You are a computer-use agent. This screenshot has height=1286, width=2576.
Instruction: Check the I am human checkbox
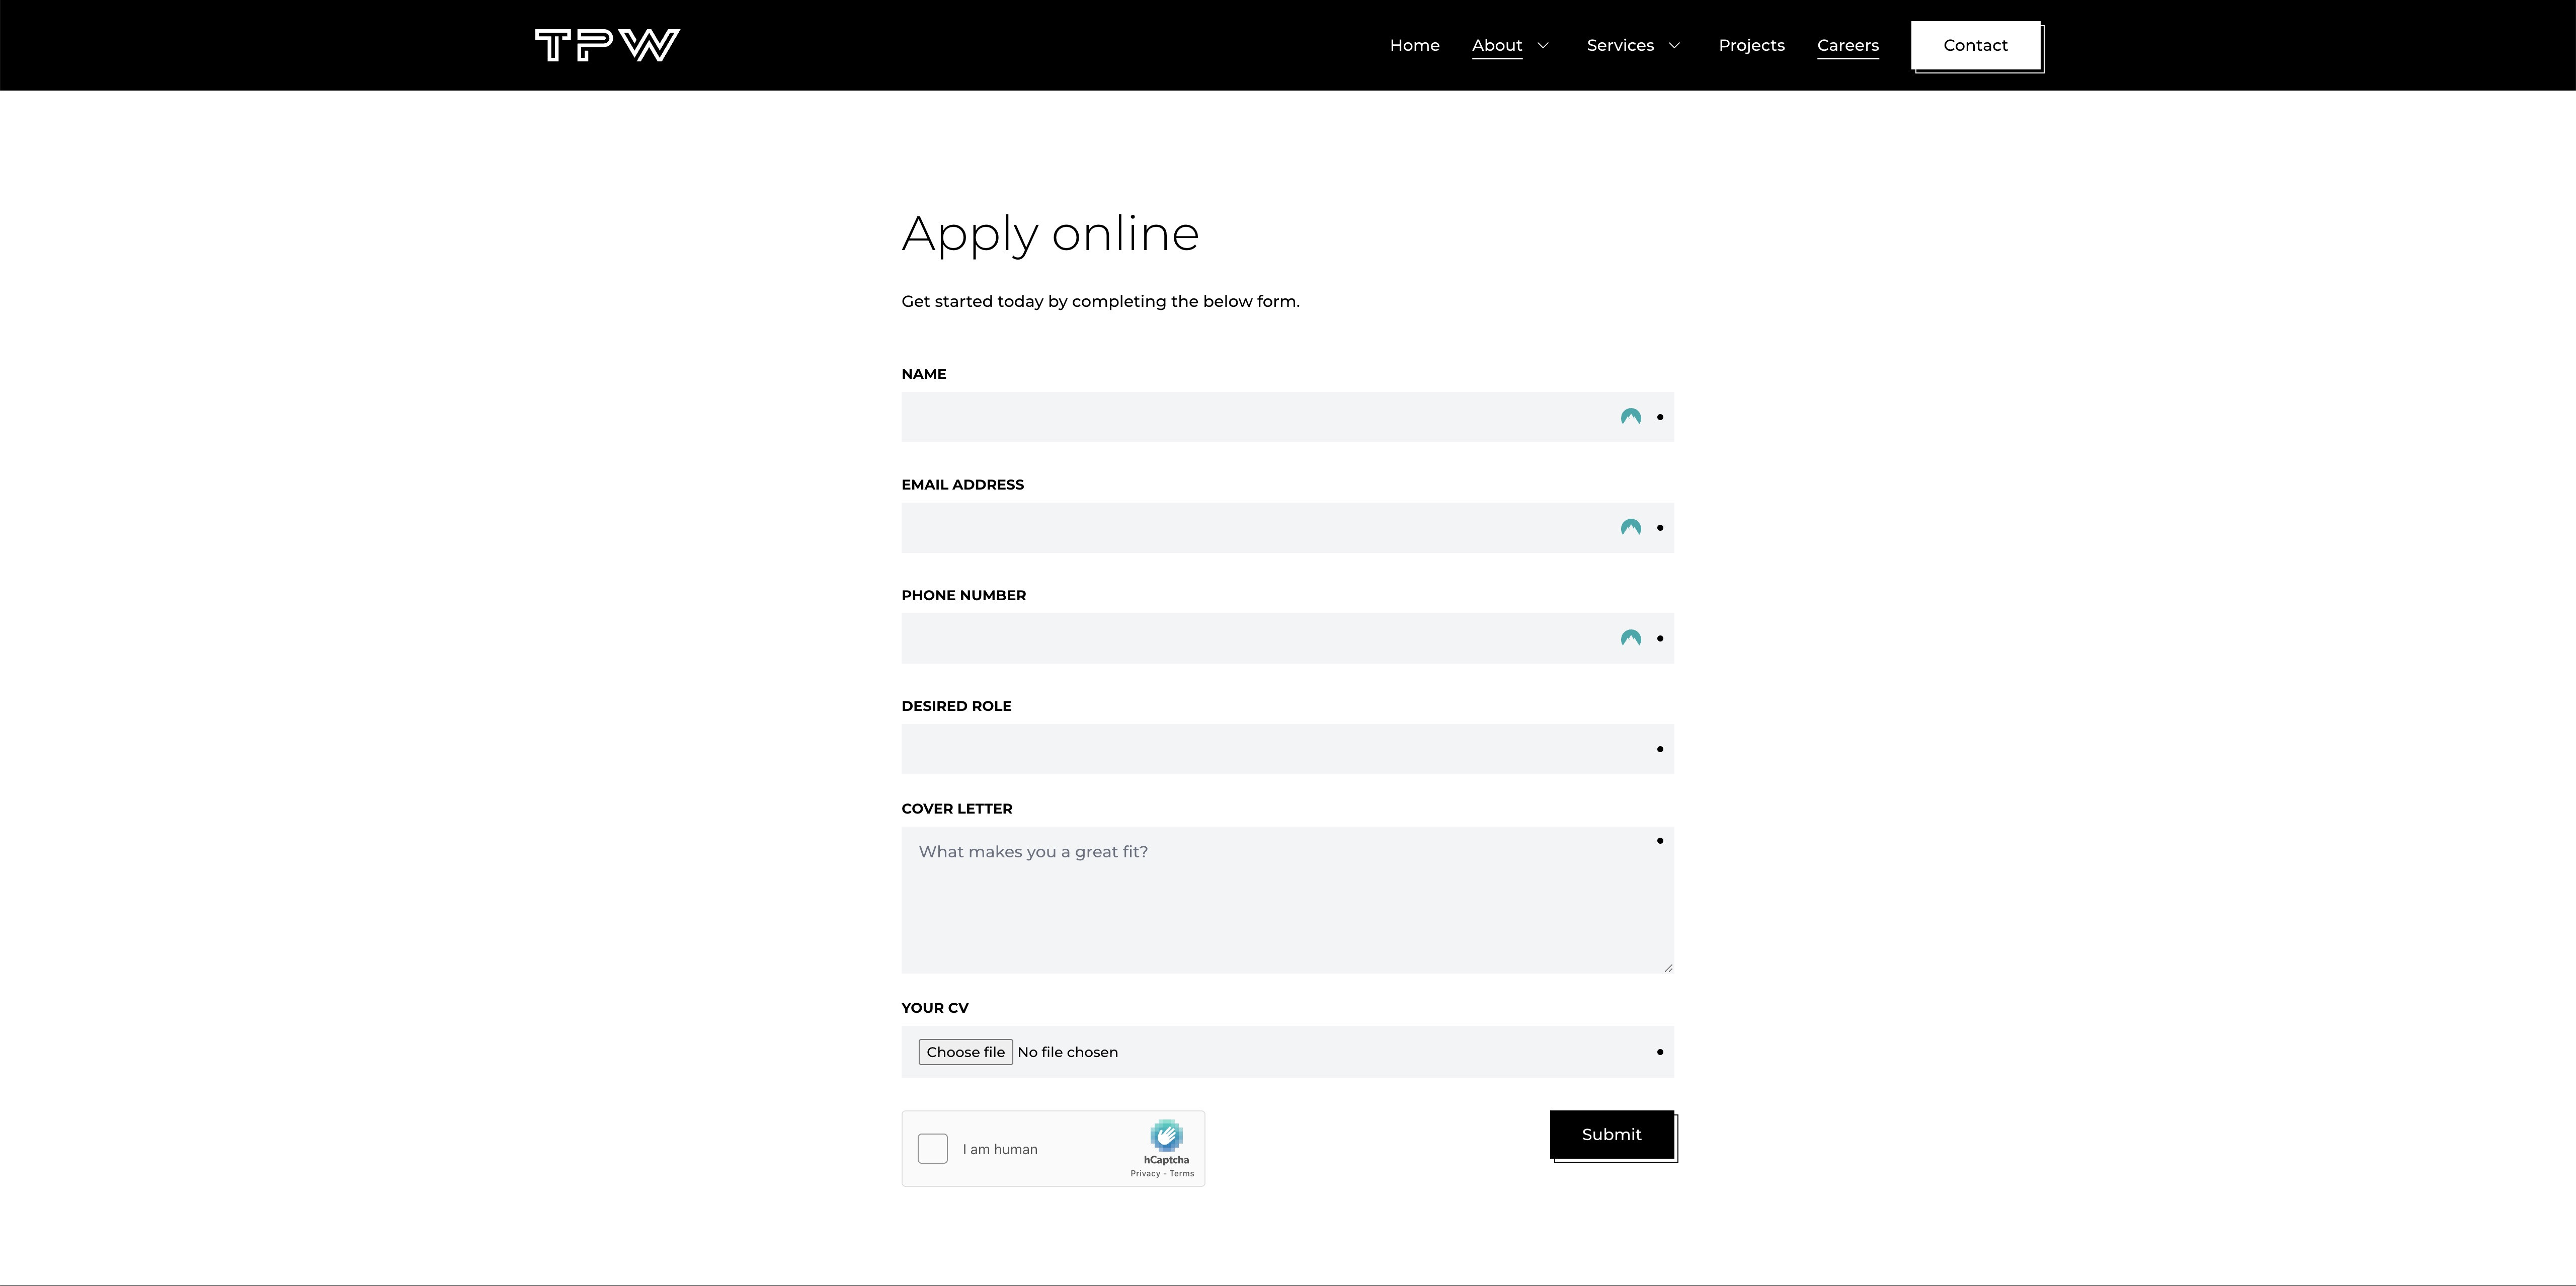pyautogui.click(x=933, y=1148)
